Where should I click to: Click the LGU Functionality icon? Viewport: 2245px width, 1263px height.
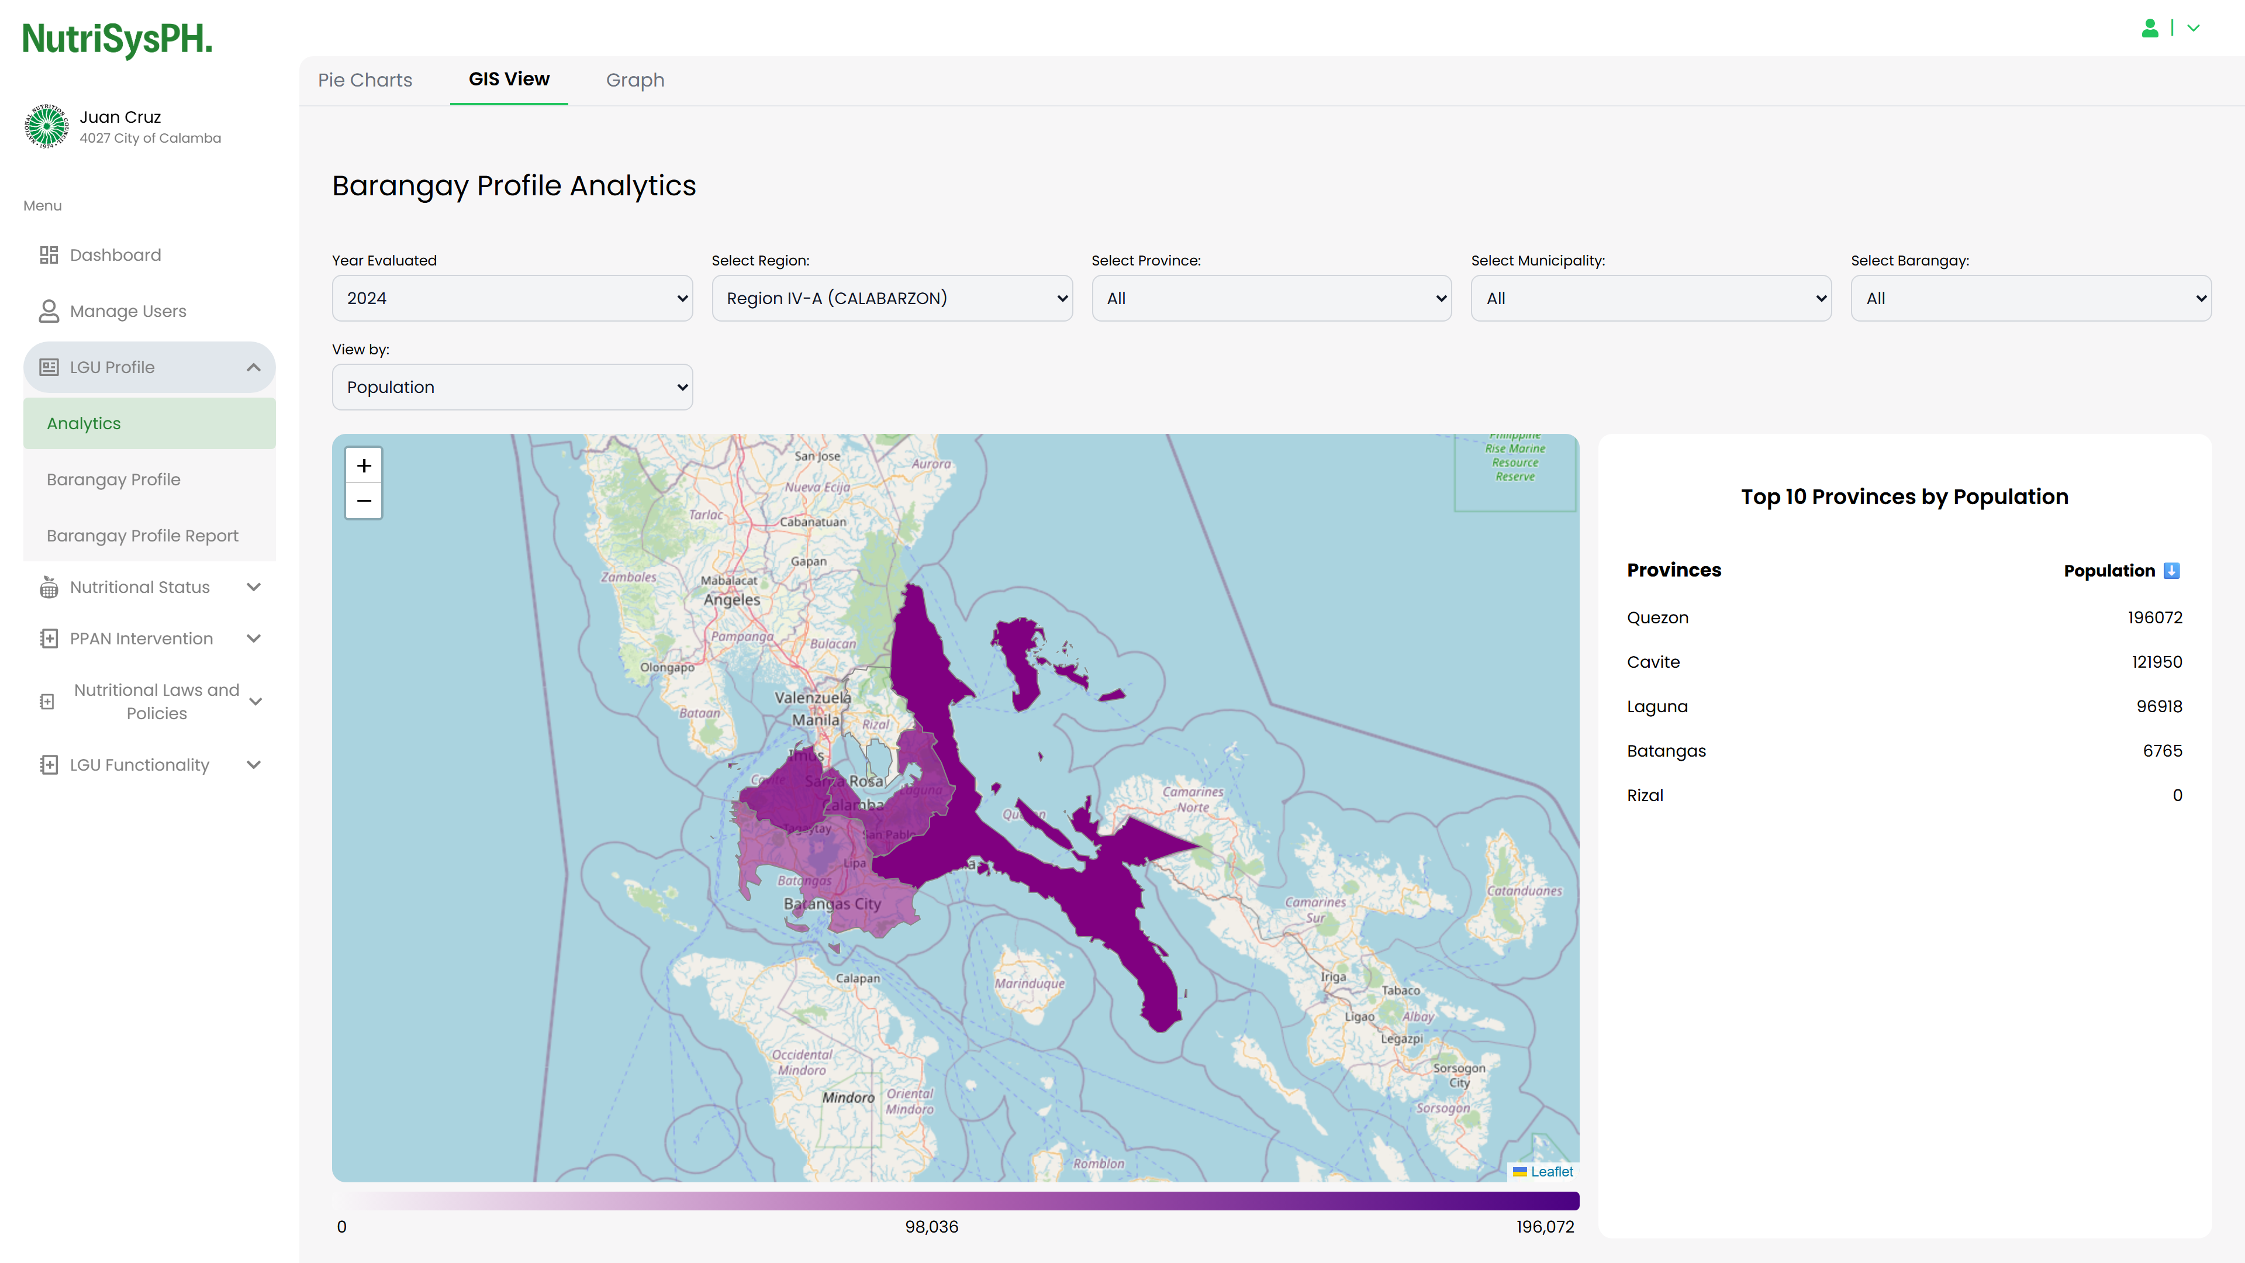(x=49, y=764)
